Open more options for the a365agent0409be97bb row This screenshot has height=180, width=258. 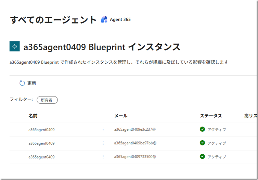(103, 143)
